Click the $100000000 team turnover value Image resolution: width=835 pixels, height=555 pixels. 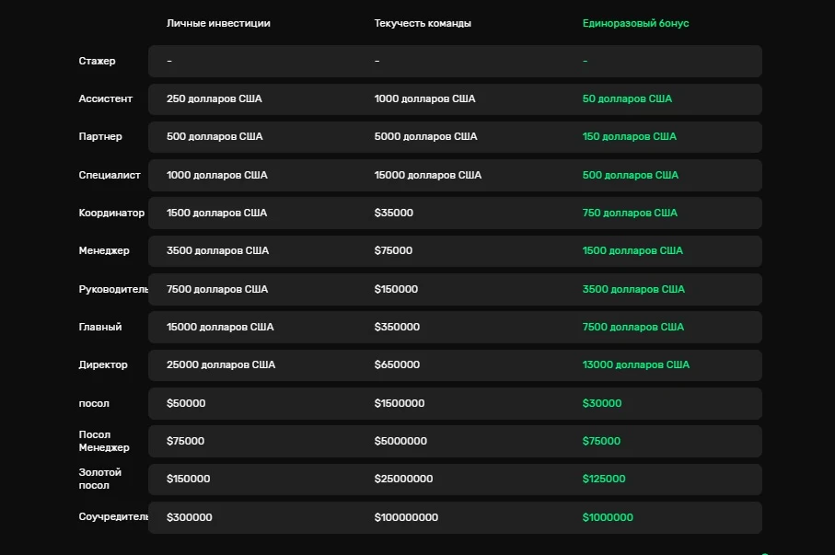pyautogui.click(x=406, y=517)
